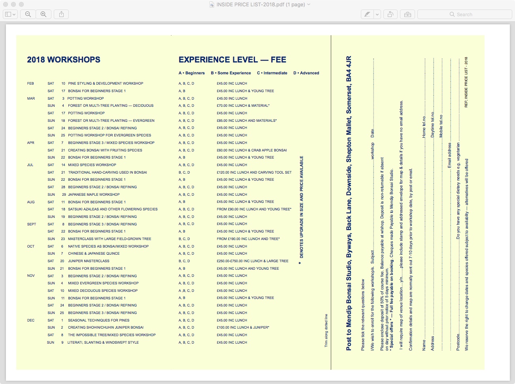Viewport: 515px width, 384px height.
Task: Open the Share menu button
Action: pos(61,14)
